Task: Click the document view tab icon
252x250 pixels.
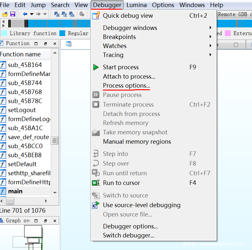Action: [69, 44]
